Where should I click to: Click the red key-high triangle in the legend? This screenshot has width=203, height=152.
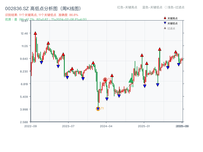pyautogui.click(x=165, y=18)
